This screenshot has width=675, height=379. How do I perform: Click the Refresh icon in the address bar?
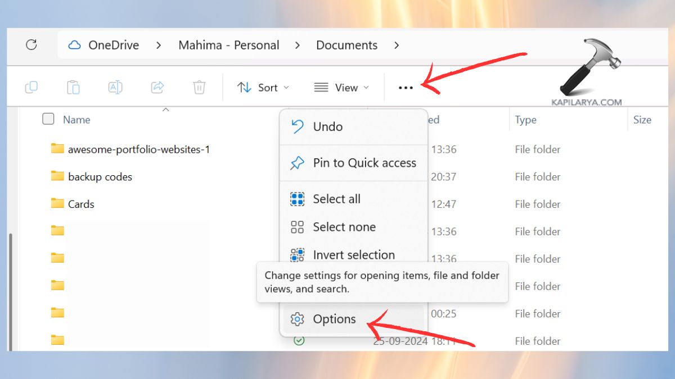point(32,45)
